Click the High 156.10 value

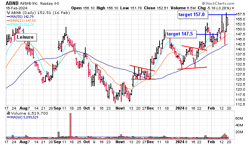click(x=108, y=8)
